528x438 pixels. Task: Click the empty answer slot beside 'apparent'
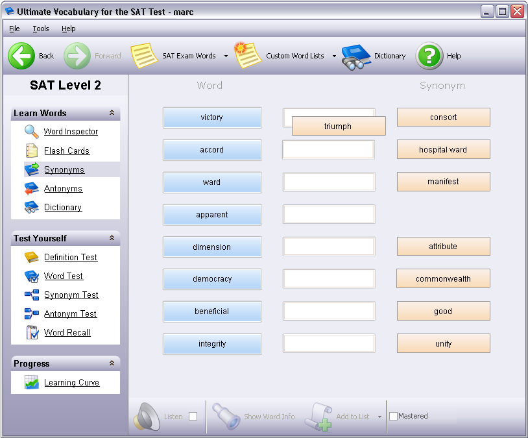click(x=329, y=214)
